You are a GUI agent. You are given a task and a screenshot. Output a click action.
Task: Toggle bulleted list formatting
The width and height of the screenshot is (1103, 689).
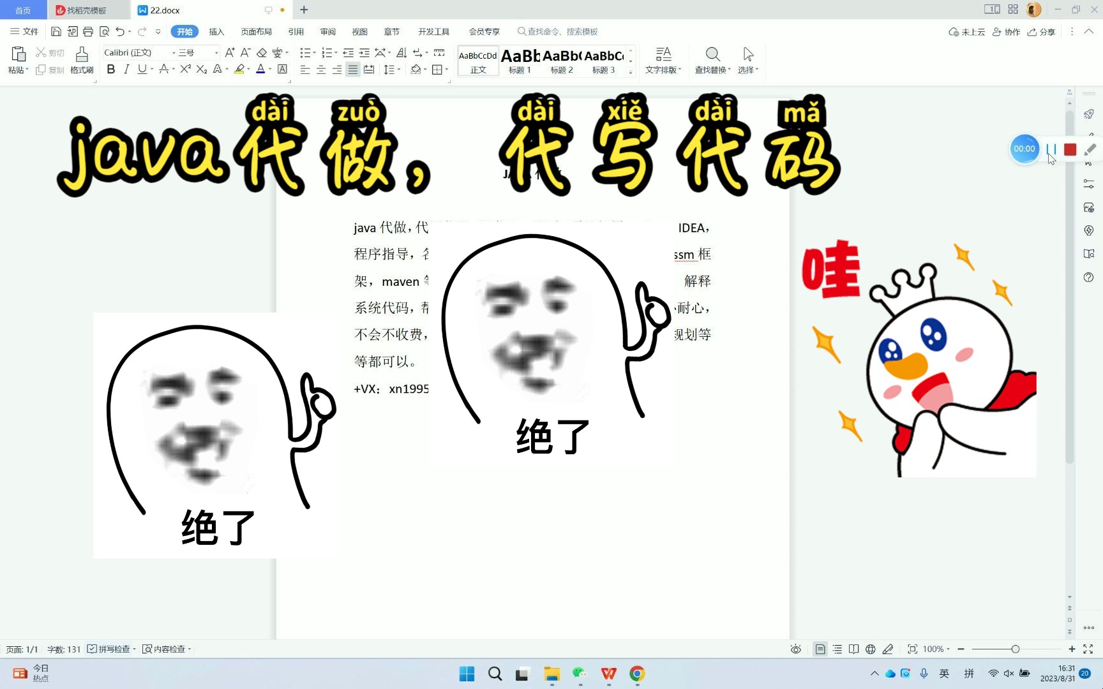pos(304,53)
